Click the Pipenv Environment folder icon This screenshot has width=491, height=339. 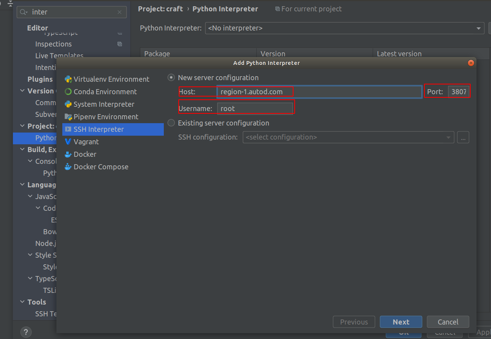[68, 117]
